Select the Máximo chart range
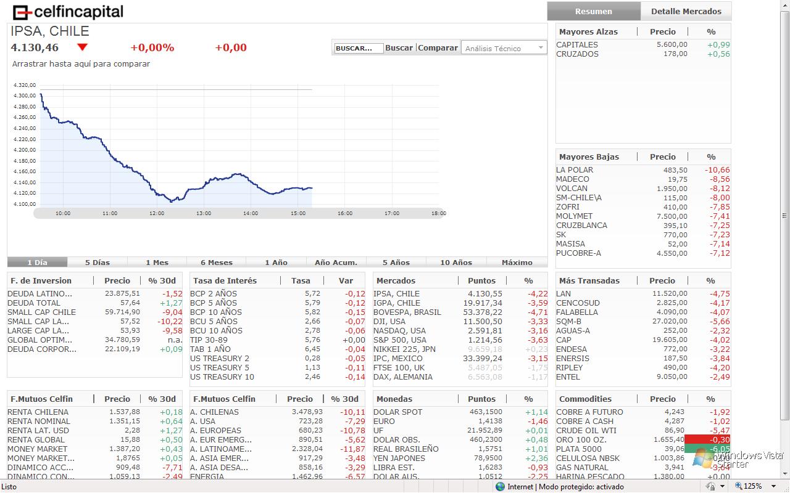790x493 pixels. [517, 263]
